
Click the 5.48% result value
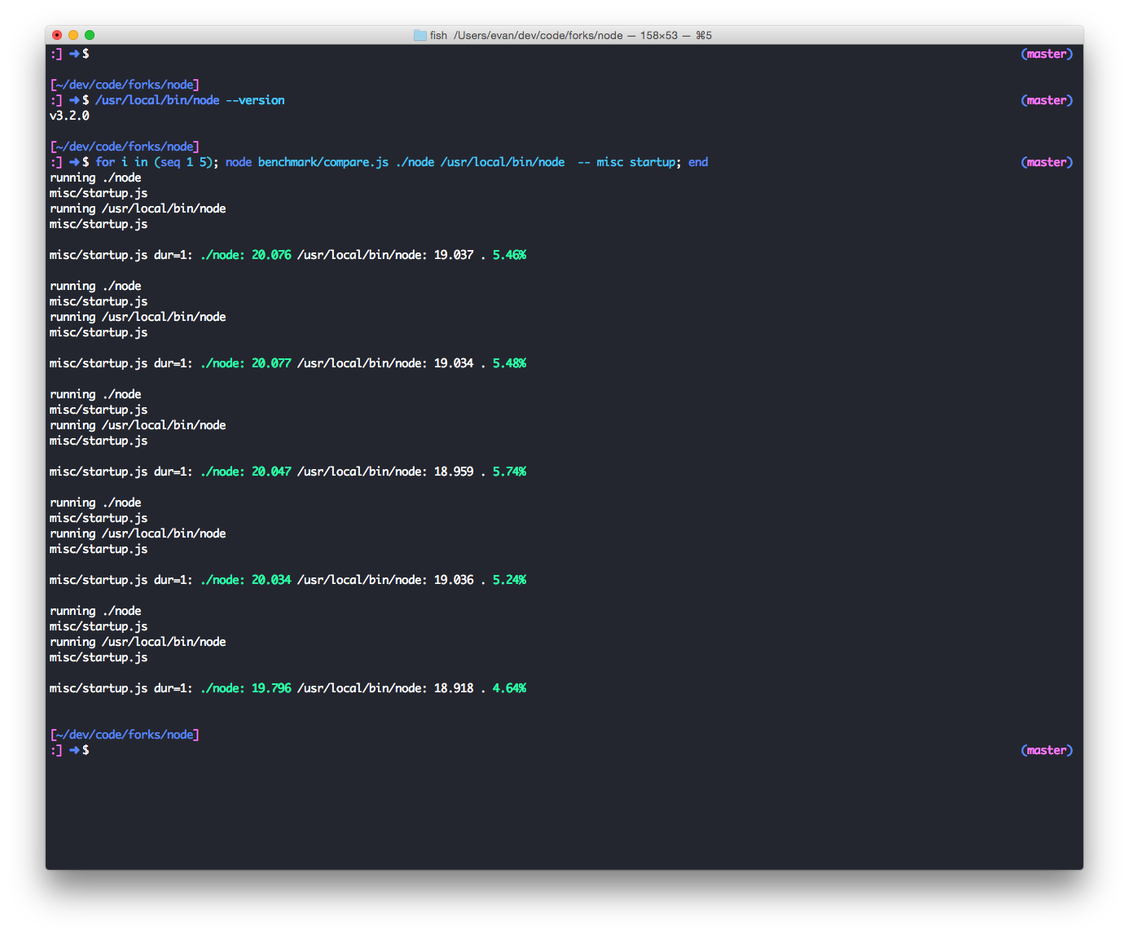pos(509,363)
